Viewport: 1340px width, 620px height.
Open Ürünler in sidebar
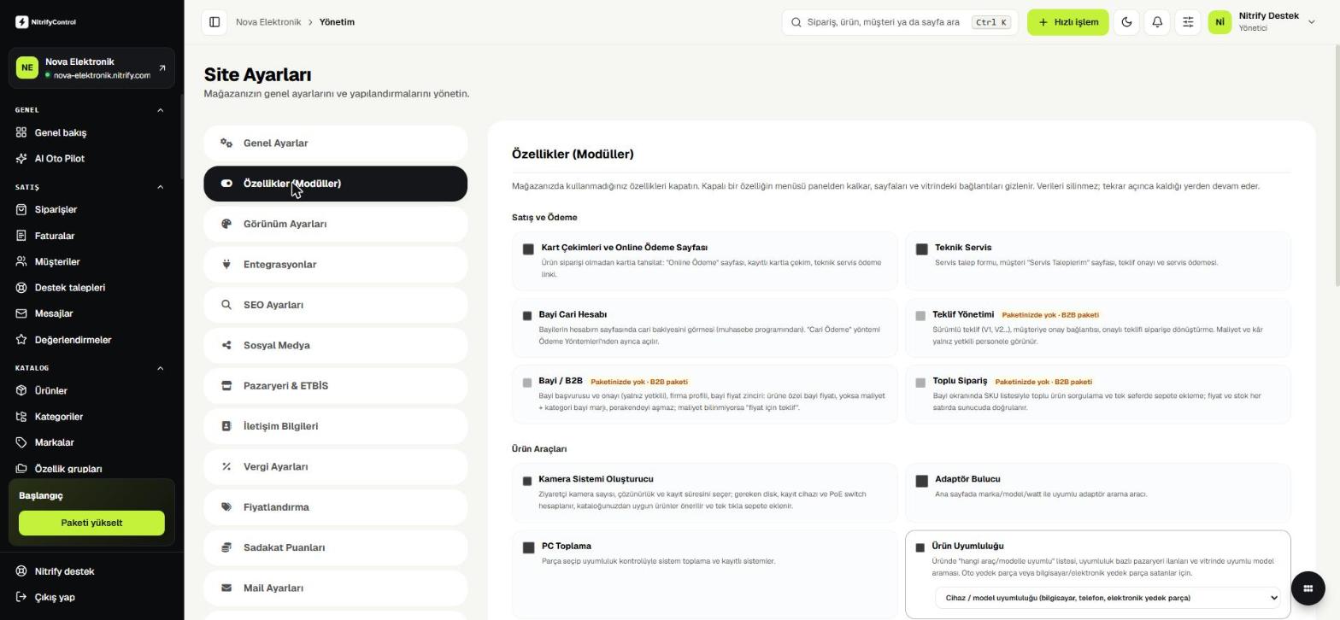[x=91, y=390]
